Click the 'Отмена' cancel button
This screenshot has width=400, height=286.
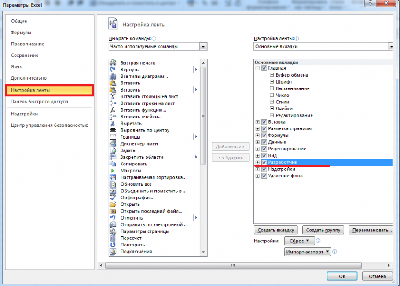[377, 276]
